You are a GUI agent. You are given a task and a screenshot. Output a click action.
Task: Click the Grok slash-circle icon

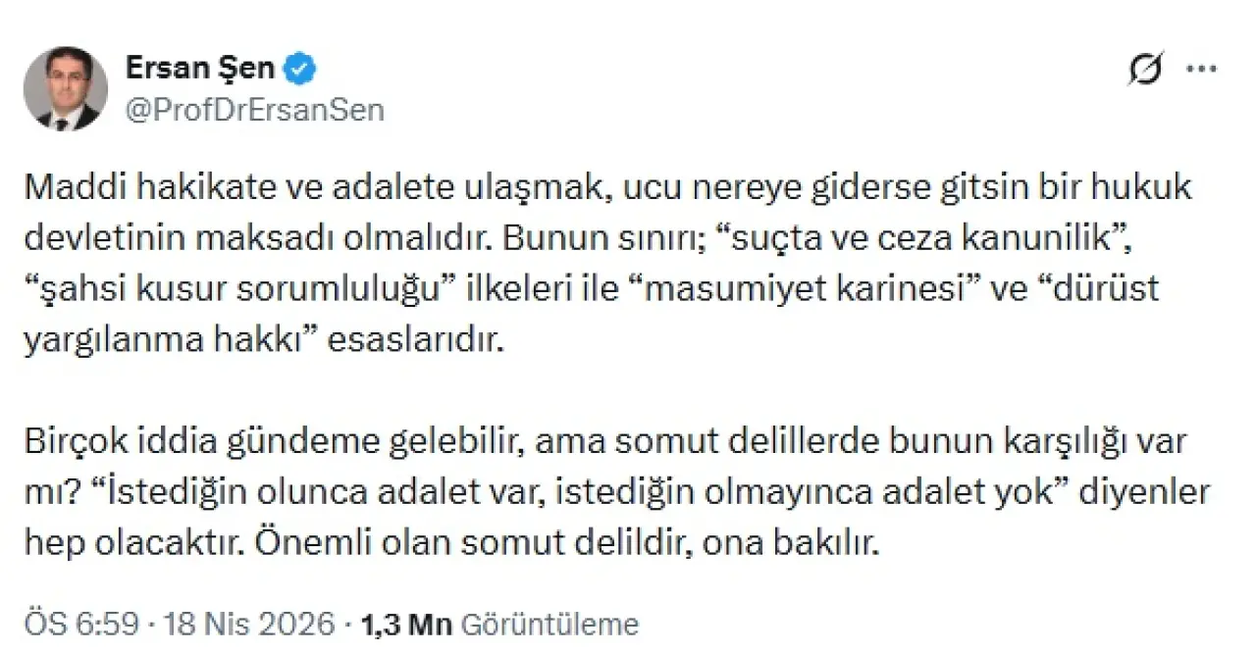coord(1145,71)
